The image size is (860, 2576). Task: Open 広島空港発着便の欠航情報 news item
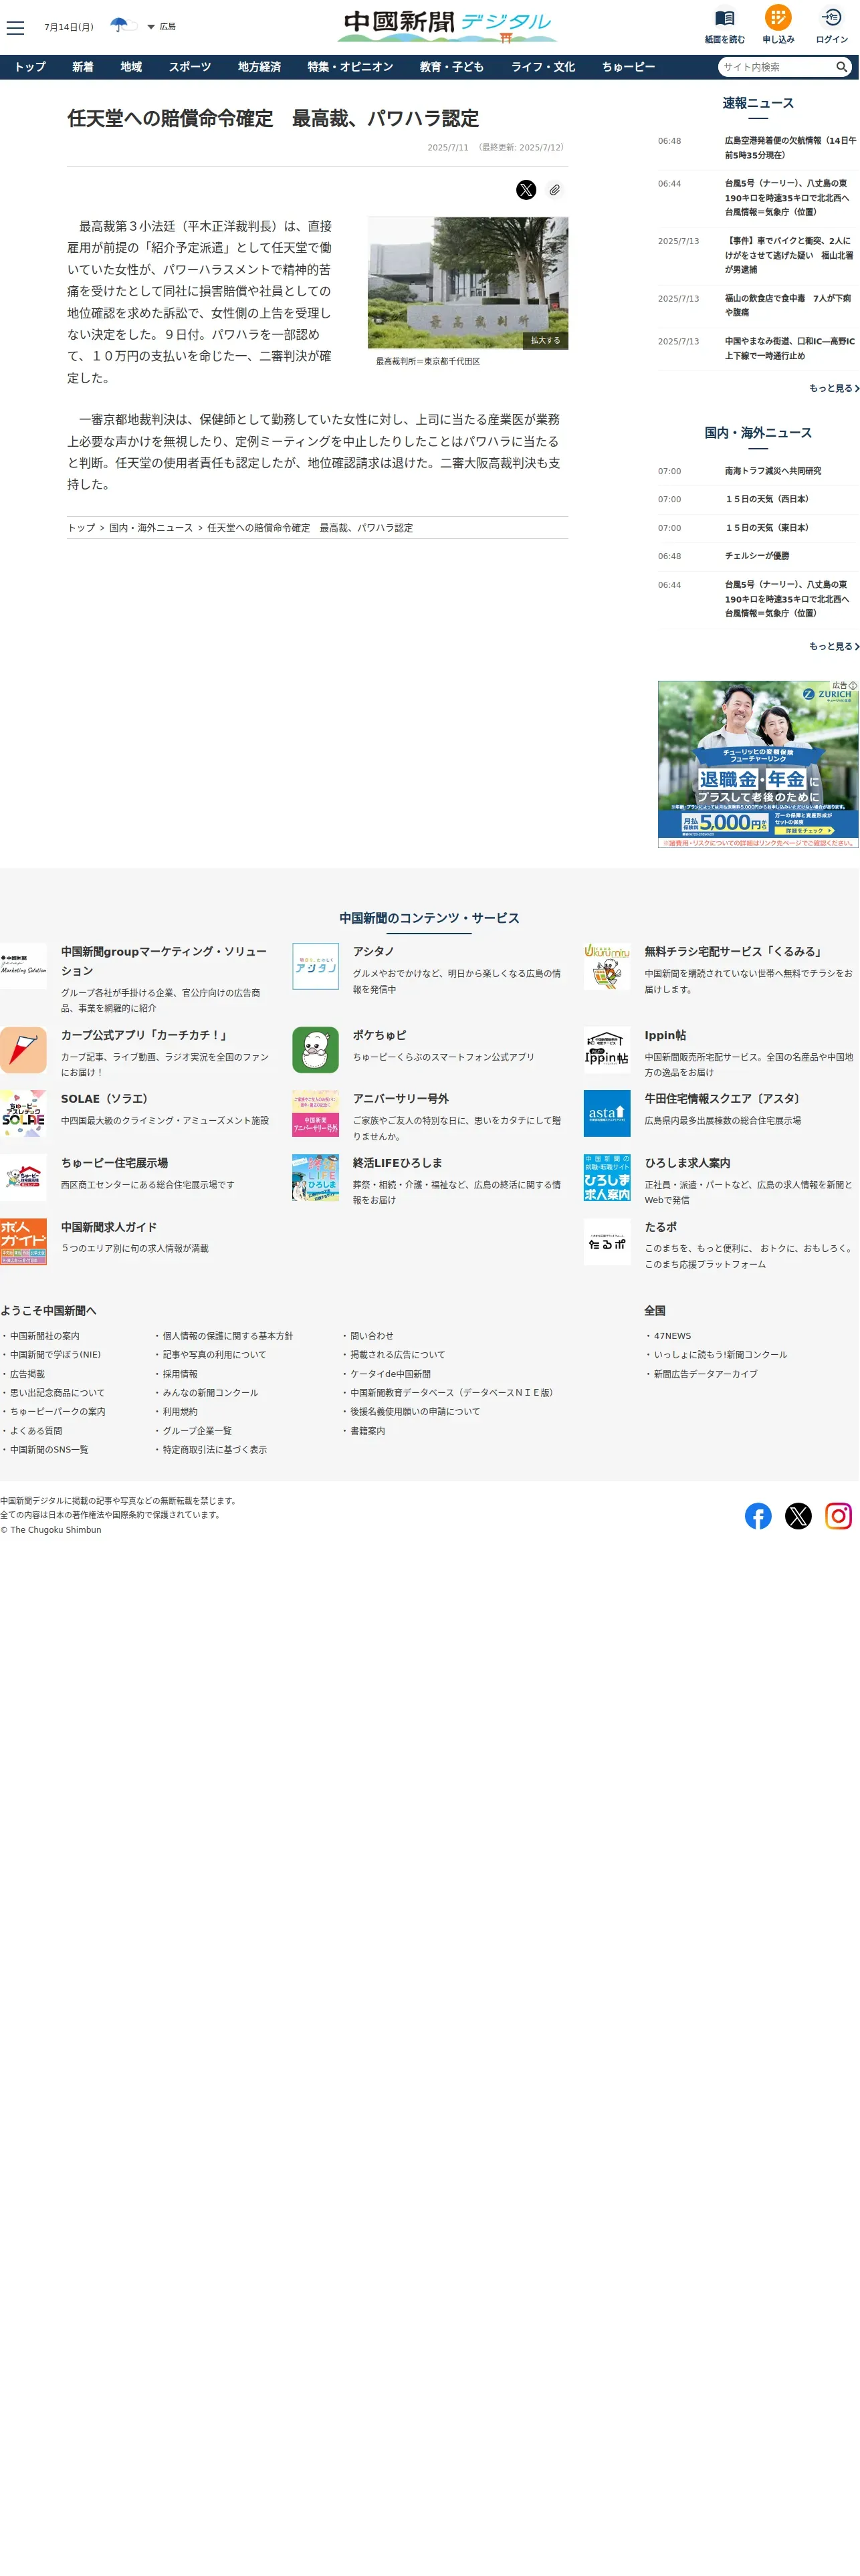[790, 148]
